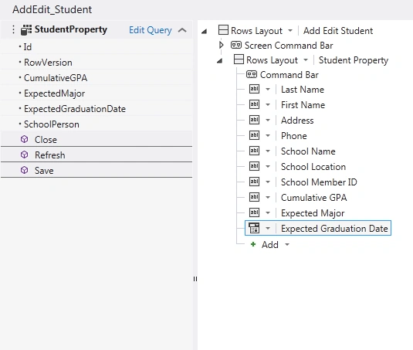Open the StudentProperty vertical dots menu handle
This screenshot has width=413, height=350.
(x=13, y=29)
